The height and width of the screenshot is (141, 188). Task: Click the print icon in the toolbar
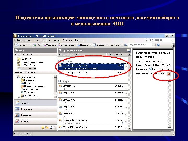point(34,45)
